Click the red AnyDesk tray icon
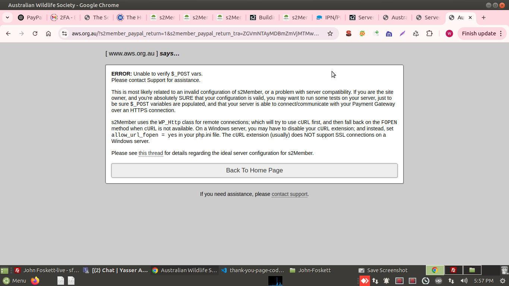Image resolution: width=509 pixels, height=286 pixels. (x=364, y=281)
